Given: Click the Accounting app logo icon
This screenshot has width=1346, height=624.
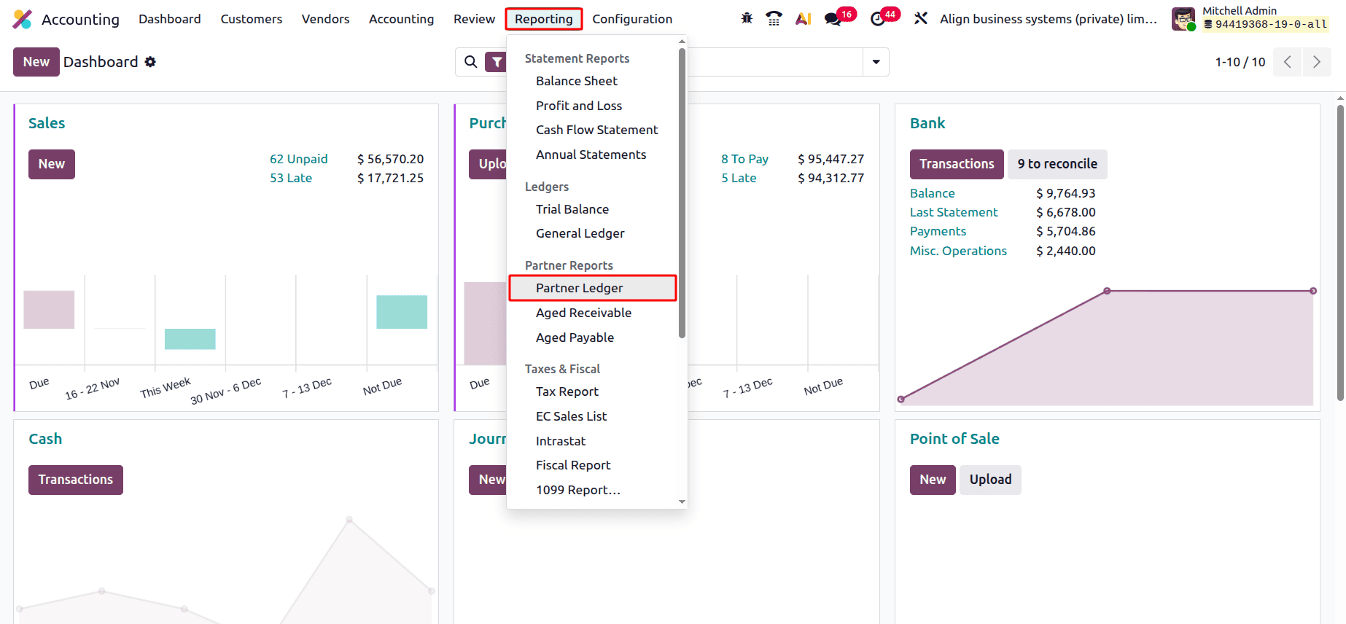Looking at the screenshot, I should click(x=23, y=19).
